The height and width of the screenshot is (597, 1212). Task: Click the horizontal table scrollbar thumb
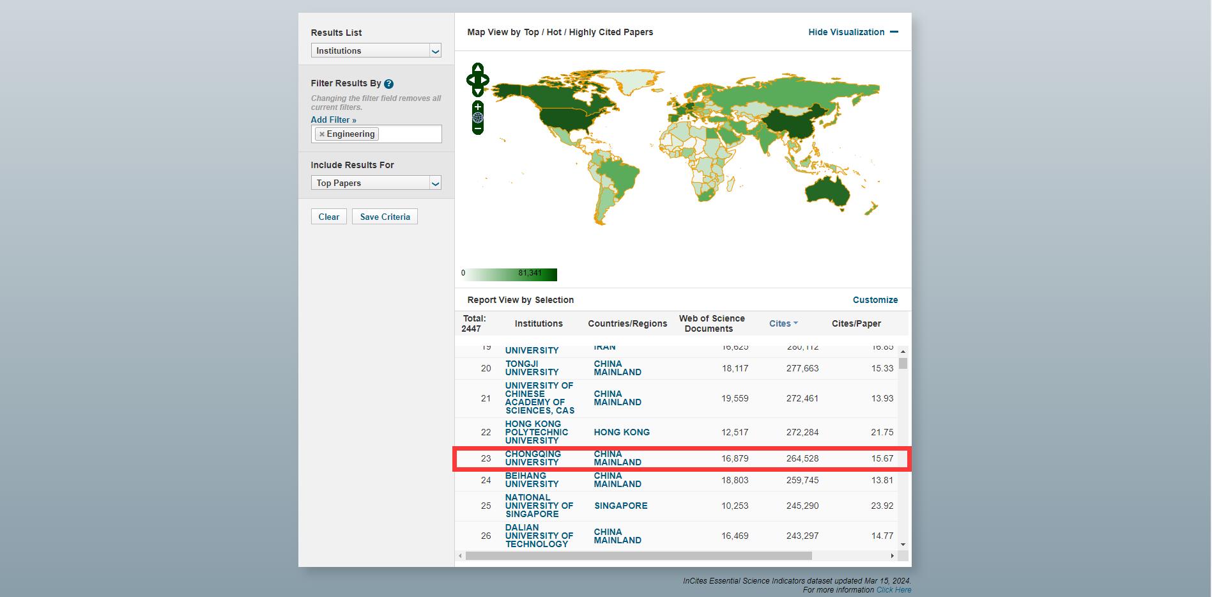point(639,556)
